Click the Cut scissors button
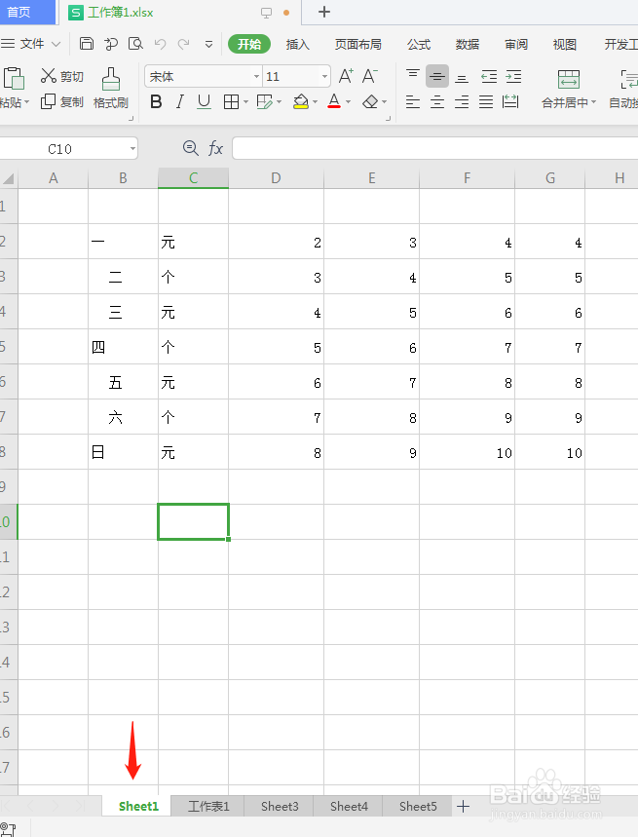Screen dimensions: 638x837 click(62, 76)
